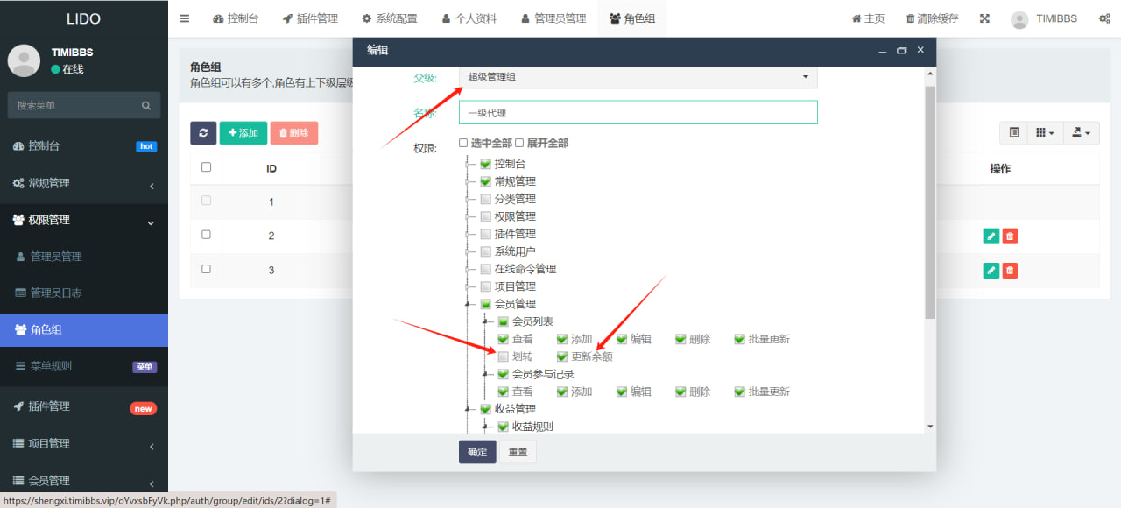Click the table view icon above the role list
The height and width of the screenshot is (508, 1121).
pyautogui.click(x=1012, y=132)
